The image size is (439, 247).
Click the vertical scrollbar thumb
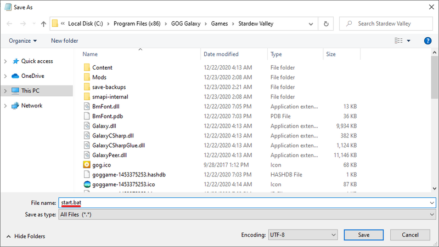pyautogui.click(x=435, y=77)
